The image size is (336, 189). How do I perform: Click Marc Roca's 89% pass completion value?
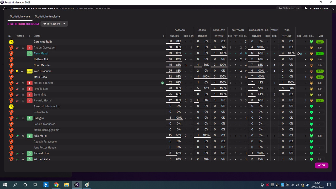point(178,77)
